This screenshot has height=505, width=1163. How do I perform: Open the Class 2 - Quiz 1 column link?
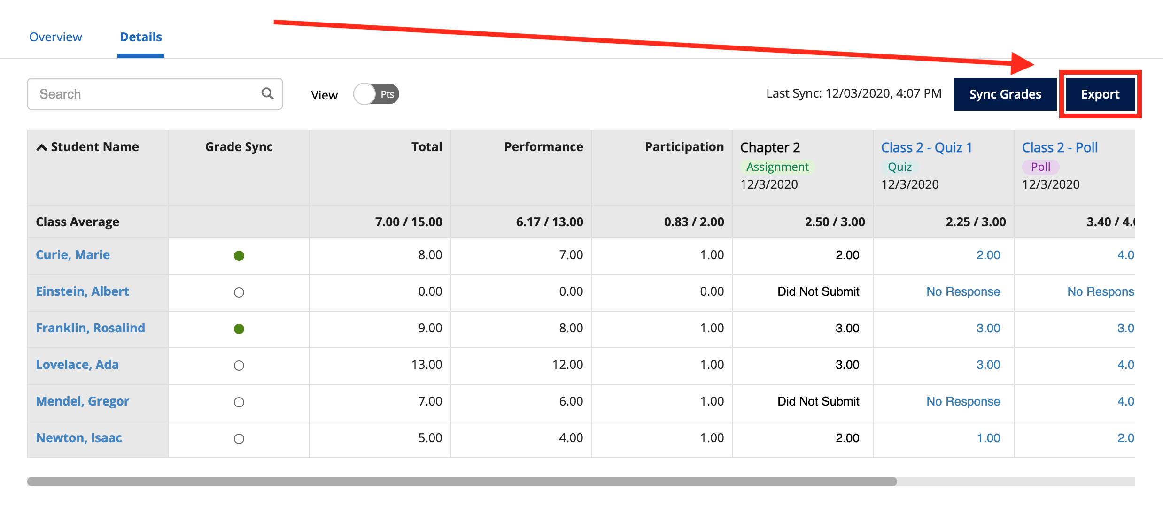point(926,147)
